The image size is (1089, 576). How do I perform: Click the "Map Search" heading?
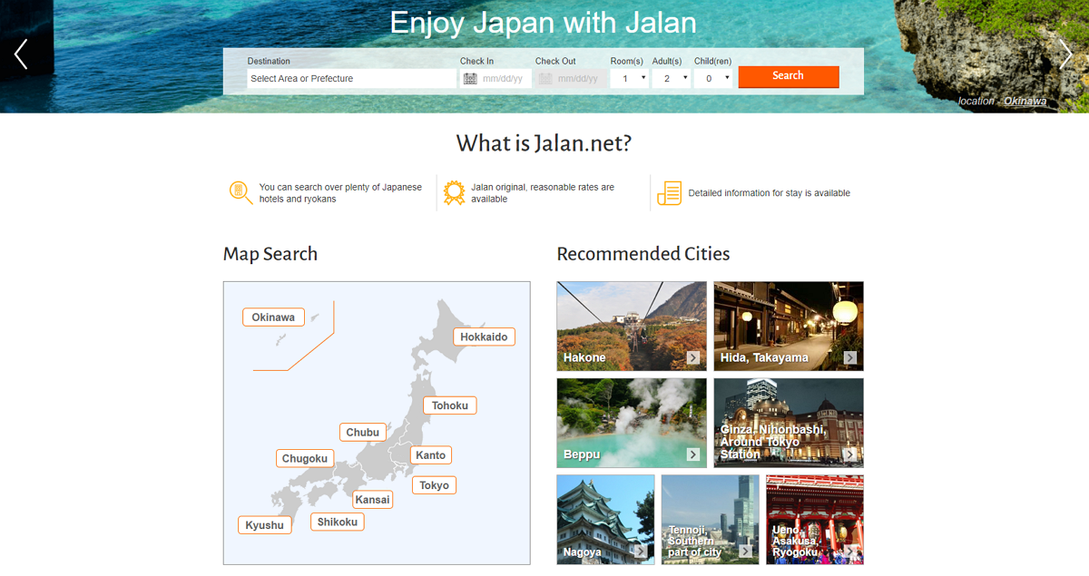(x=270, y=254)
